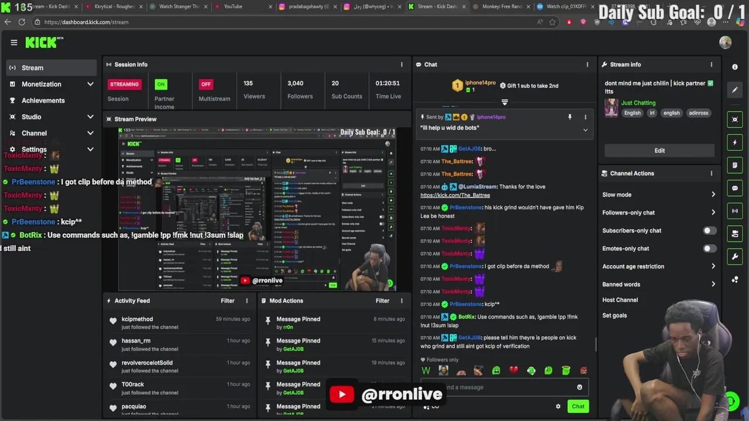Insert the broken heart emote
Viewport: 749px width, 421px height.
[x=513, y=370]
